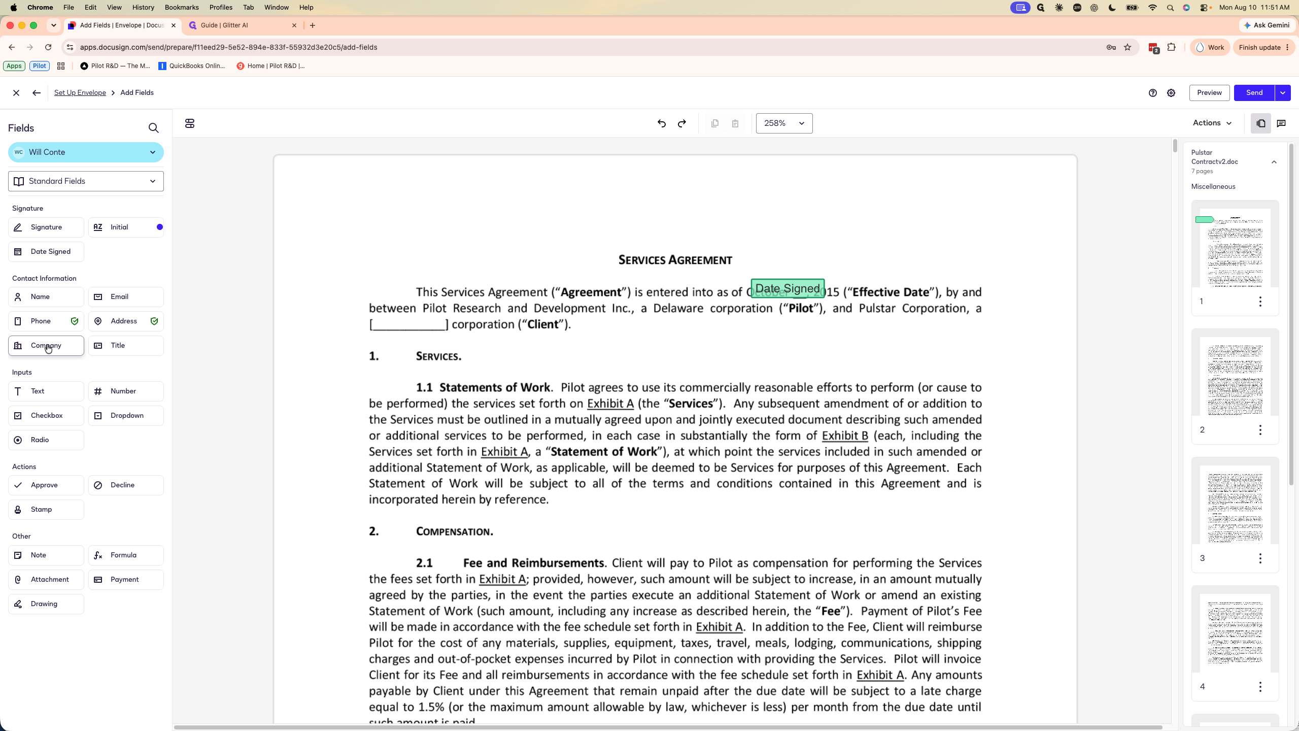Close the envelope with the X icon

coord(16,93)
